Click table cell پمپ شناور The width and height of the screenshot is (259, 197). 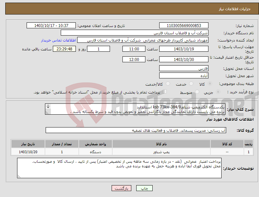coord(161,152)
